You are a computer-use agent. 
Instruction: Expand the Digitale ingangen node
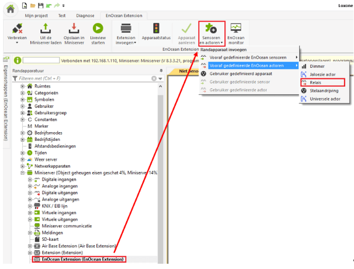click(30, 181)
